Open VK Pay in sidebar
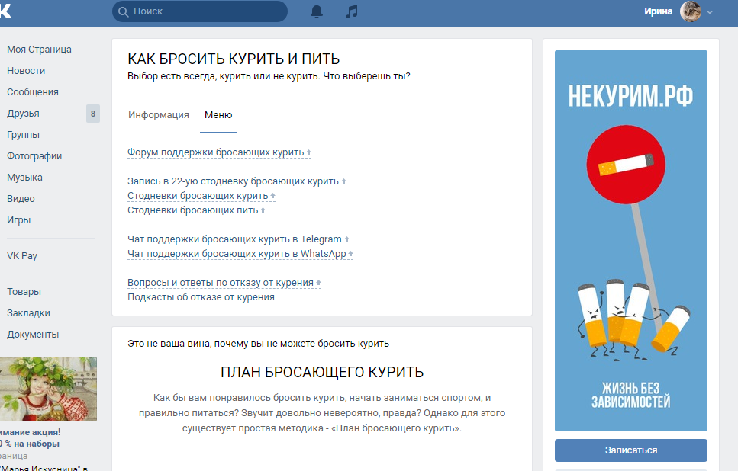This screenshot has width=738, height=471. coord(22,256)
